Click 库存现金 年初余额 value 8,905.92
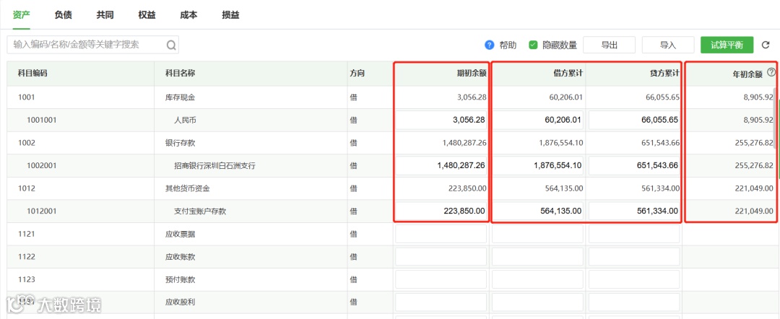Screen dimensions: 780x319 pos(757,97)
